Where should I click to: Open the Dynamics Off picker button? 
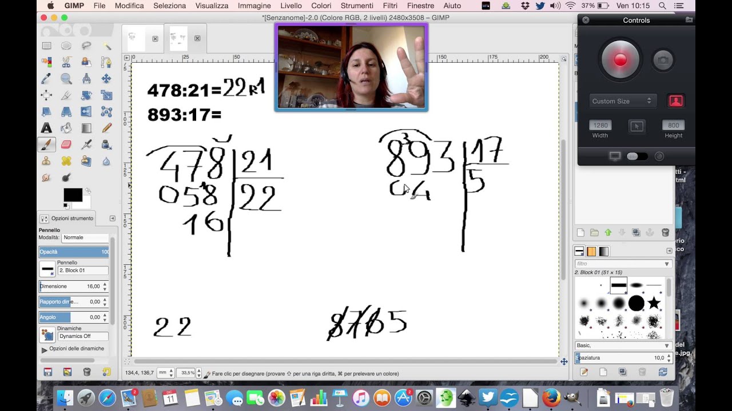(x=47, y=335)
